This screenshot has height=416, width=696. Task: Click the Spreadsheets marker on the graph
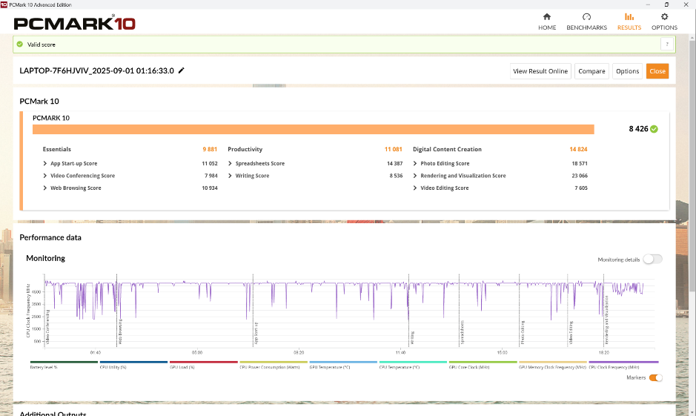click(x=462, y=332)
